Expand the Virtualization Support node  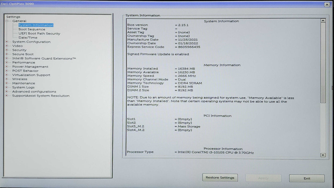point(7,75)
